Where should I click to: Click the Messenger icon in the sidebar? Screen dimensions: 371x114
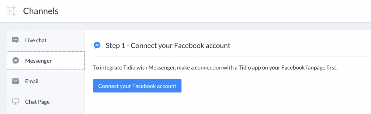click(x=15, y=61)
